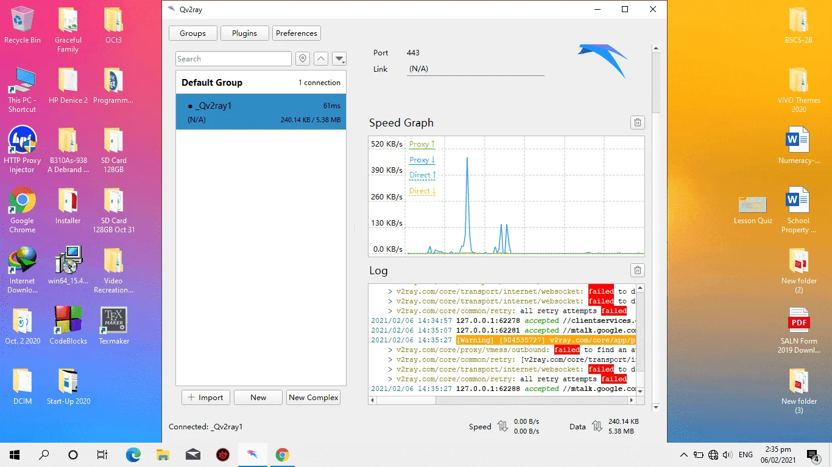
Task: Select the _Qv2ray1 connection entry
Action: 261,112
